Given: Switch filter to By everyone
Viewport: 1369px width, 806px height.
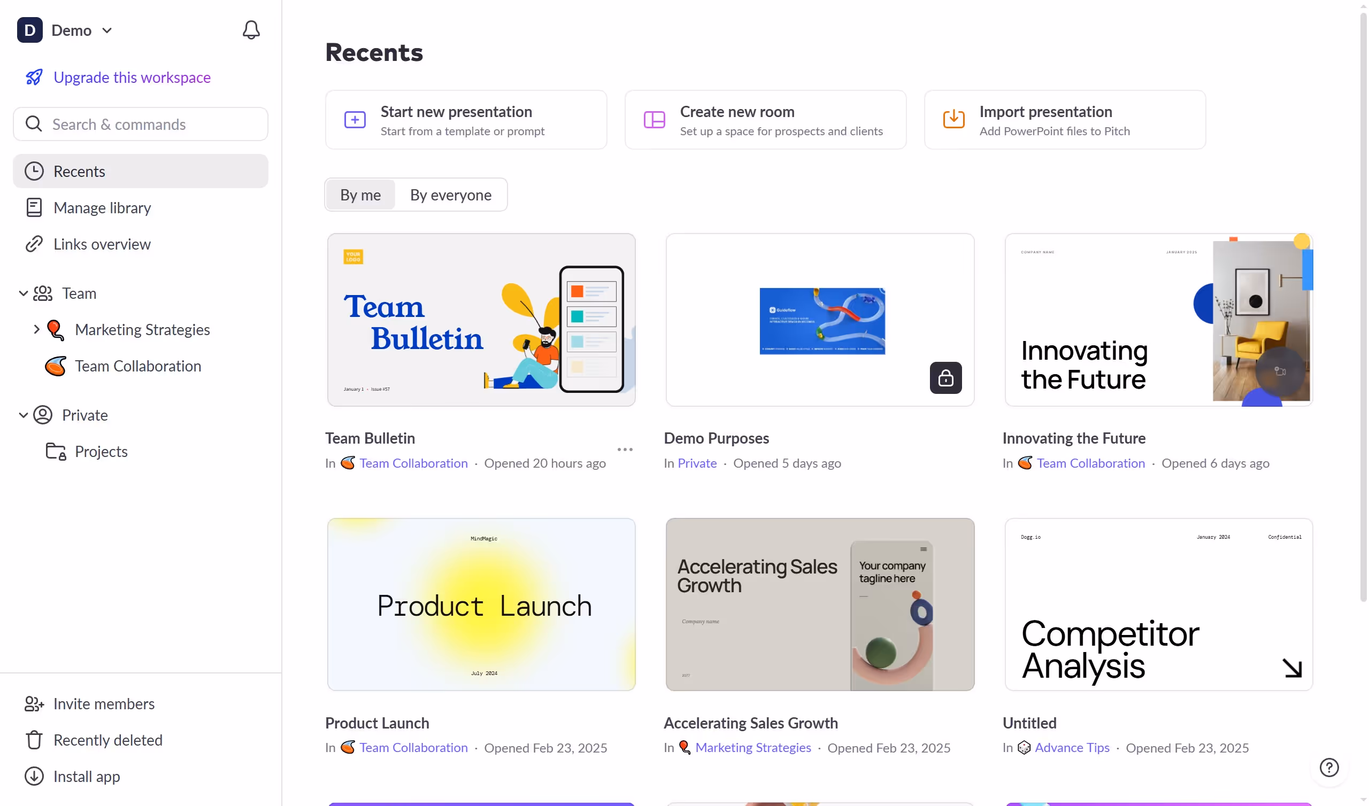Looking at the screenshot, I should pyautogui.click(x=450, y=195).
